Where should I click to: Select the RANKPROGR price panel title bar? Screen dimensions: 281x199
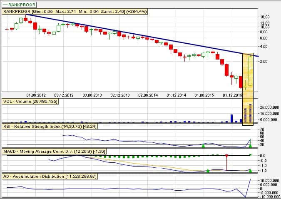tap(75, 12)
